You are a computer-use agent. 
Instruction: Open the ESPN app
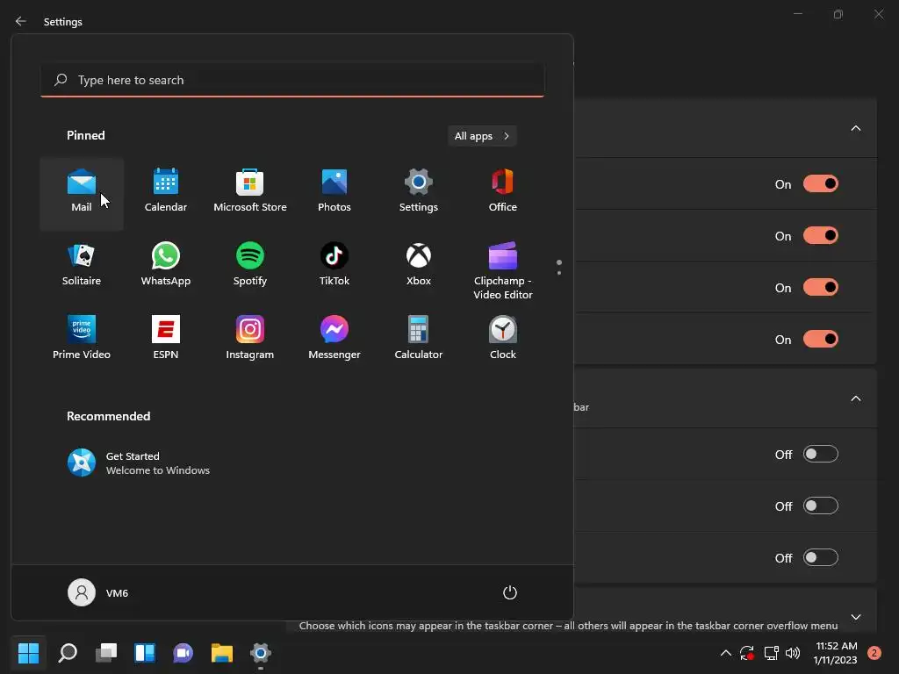tap(166, 340)
